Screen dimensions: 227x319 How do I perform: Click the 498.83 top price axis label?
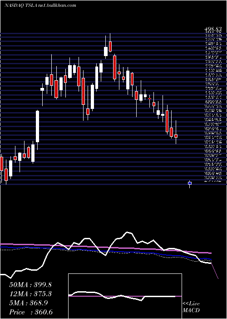(213, 30)
